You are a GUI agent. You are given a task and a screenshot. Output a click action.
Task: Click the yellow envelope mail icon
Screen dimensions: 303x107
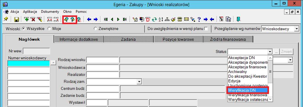(186, 19)
